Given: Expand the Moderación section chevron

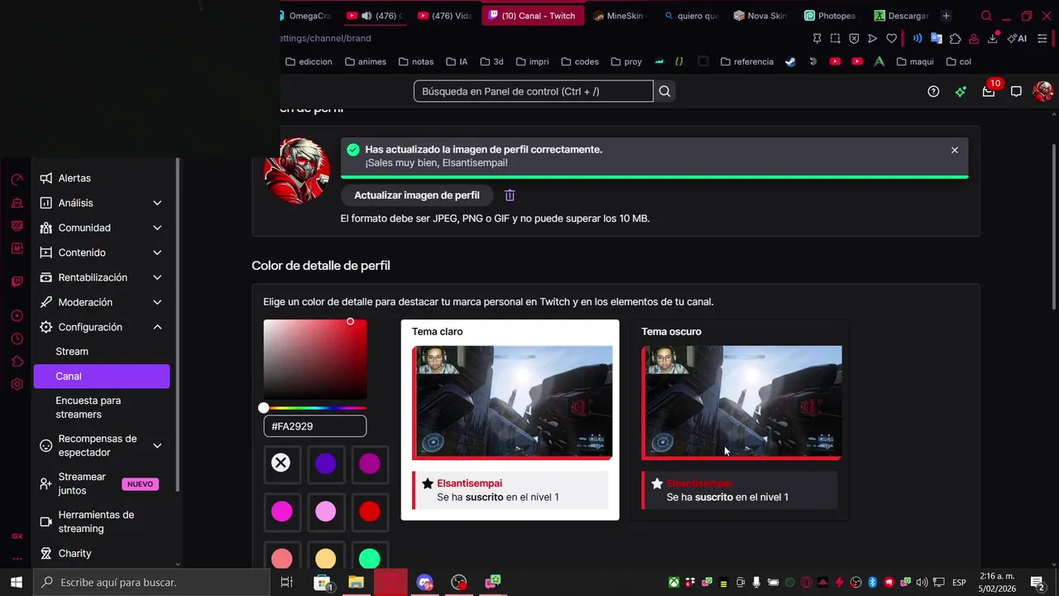Looking at the screenshot, I should click(x=157, y=302).
